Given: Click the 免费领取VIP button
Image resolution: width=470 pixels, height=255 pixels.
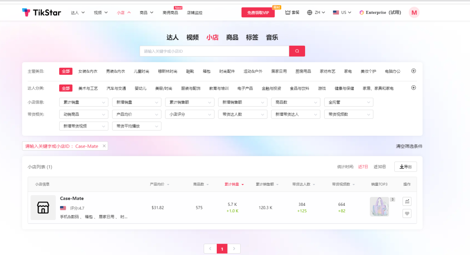Looking at the screenshot, I should (x=258, y=13).
